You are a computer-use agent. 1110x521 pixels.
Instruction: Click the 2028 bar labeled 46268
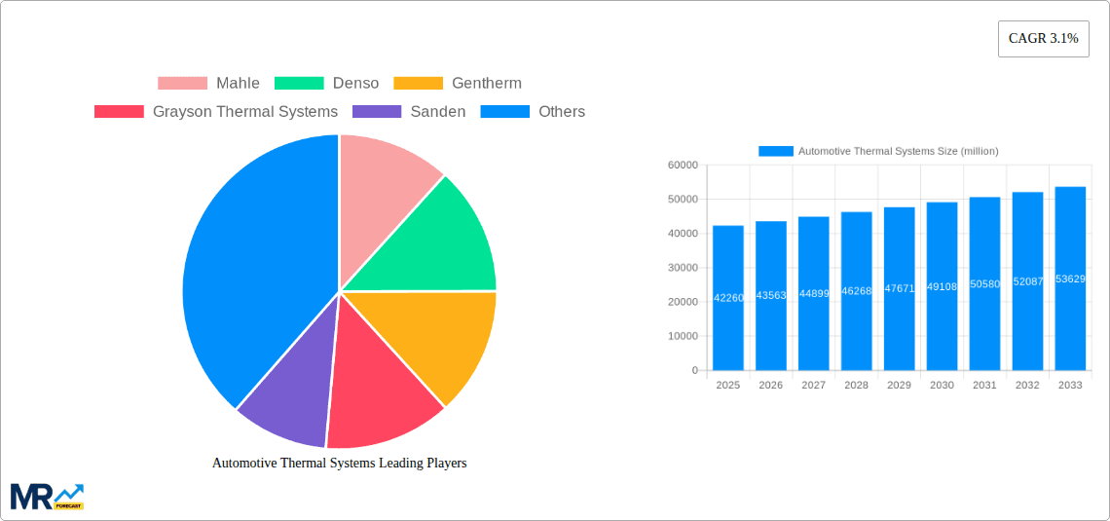(857, 291)
